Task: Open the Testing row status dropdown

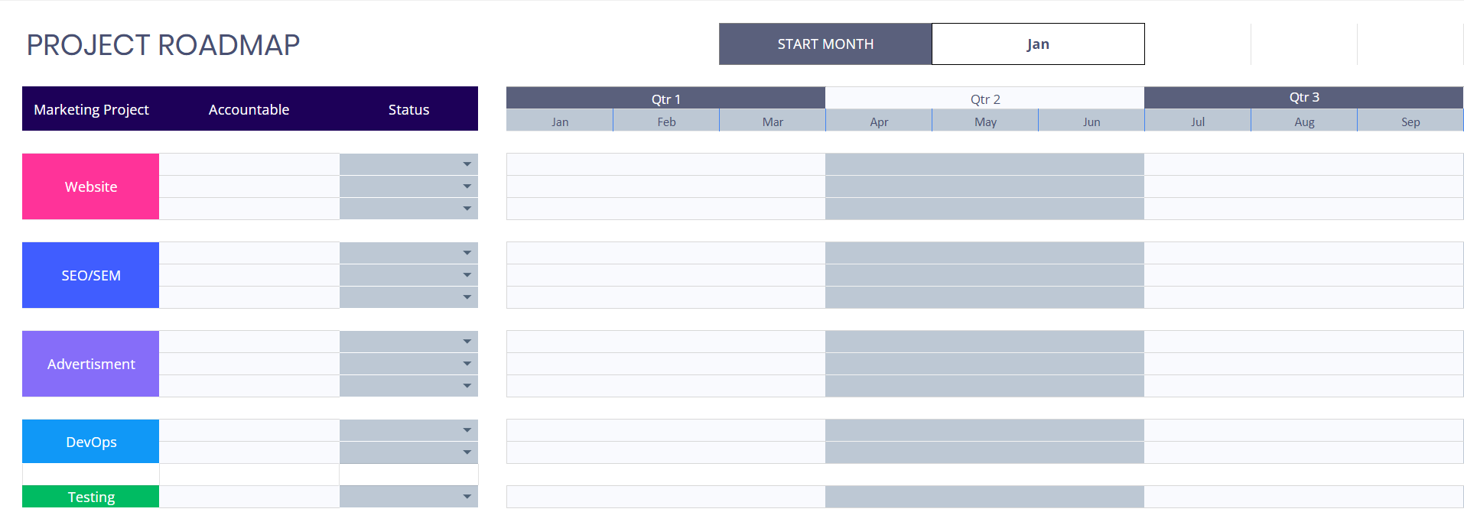Action: (467, 496)
